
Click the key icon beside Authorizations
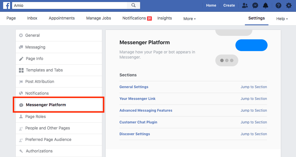21,151
